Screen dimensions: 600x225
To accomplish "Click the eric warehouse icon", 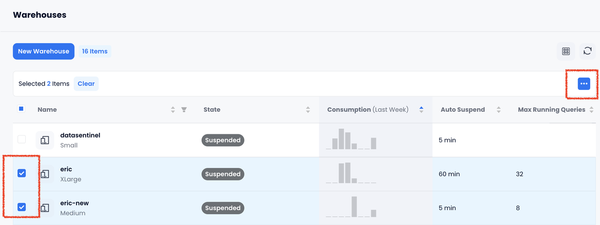I will click(x=45, y=174).
